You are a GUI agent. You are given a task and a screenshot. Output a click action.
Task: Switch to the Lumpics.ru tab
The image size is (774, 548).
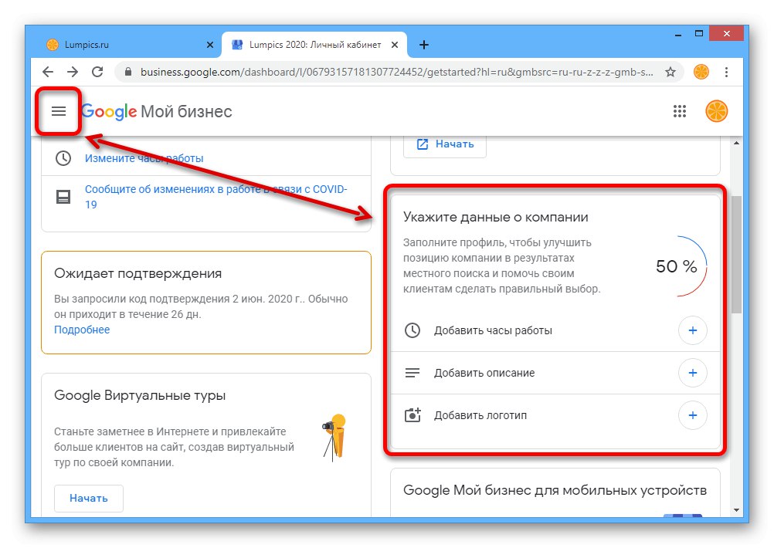tap(124, 45)
